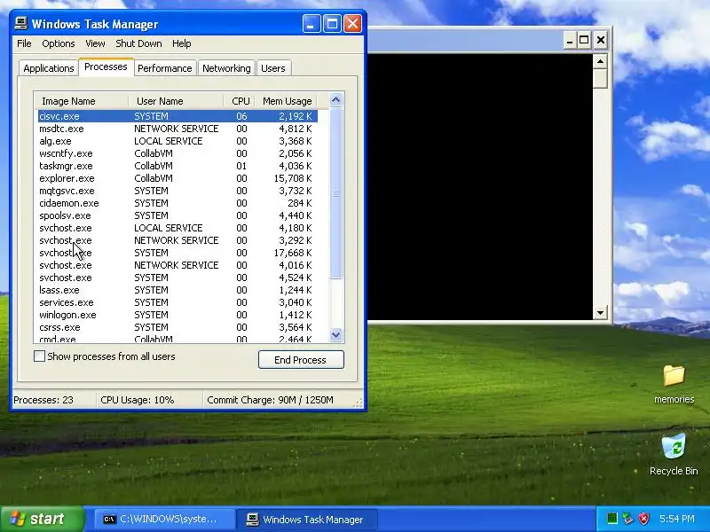Open the File menu
This screenshot has height=532, width=710.
[24, 43]
